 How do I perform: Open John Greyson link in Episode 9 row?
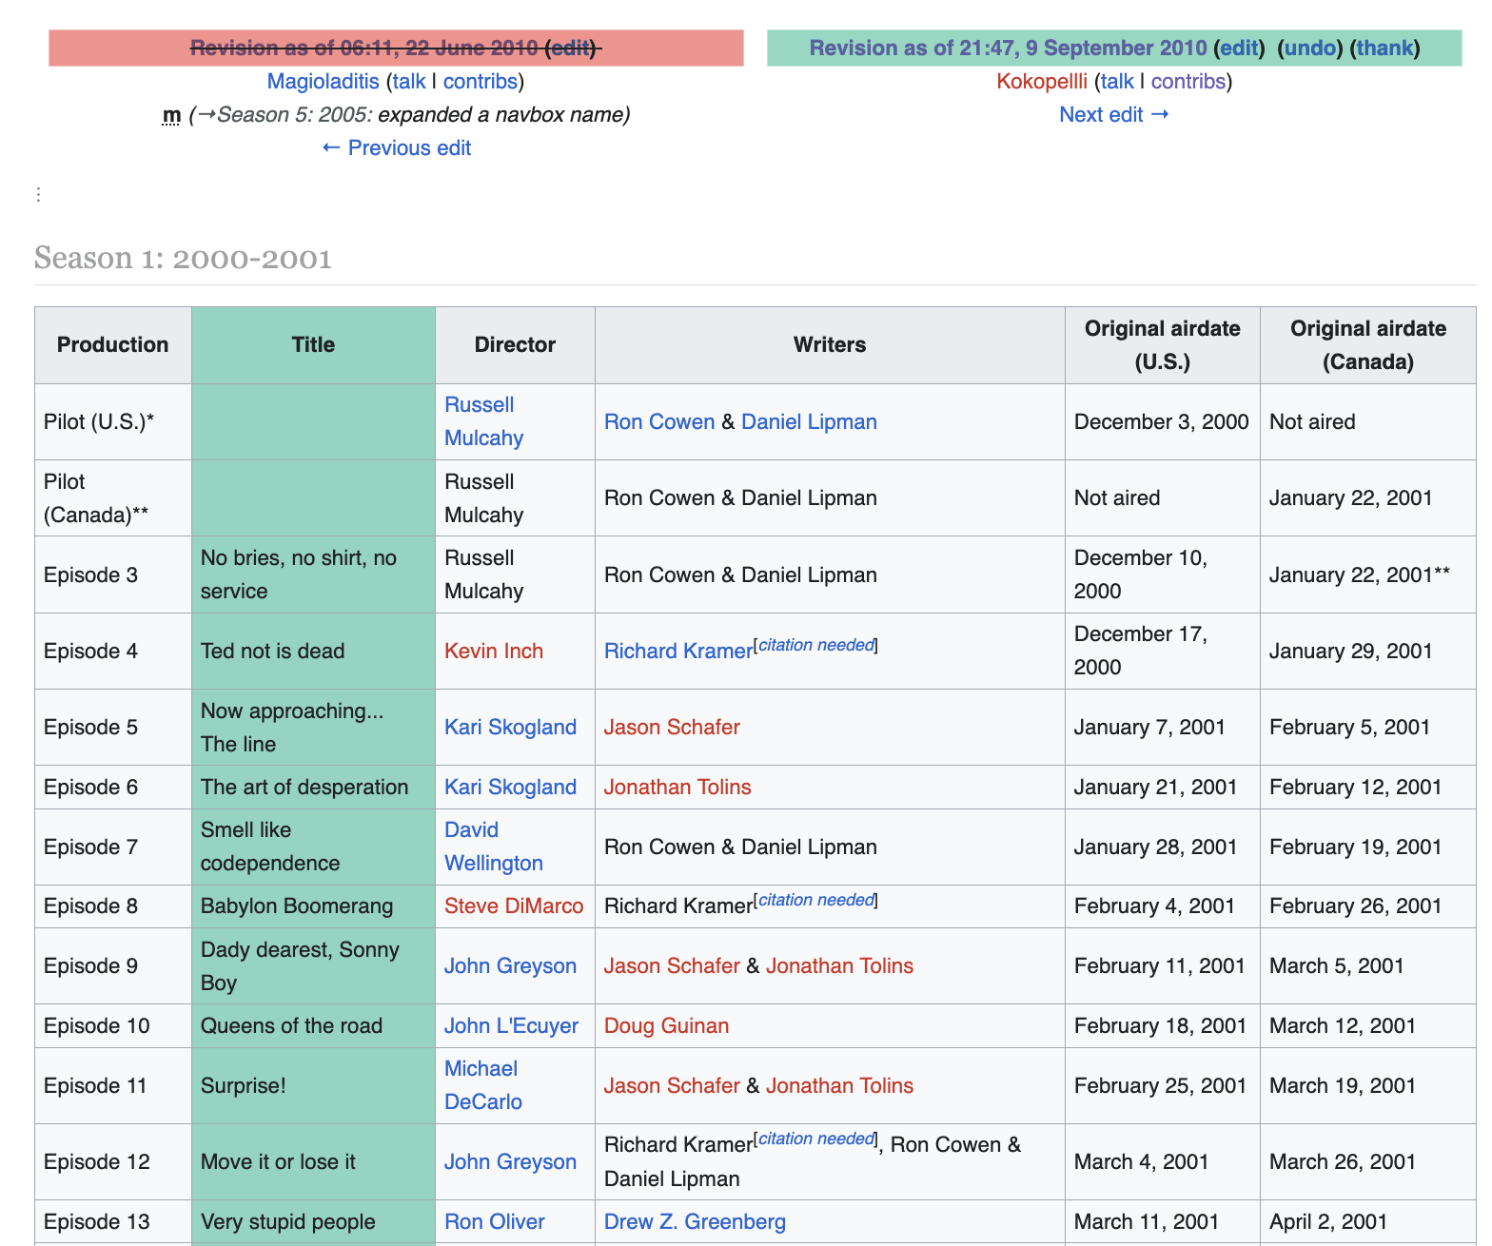pos(510,966)
